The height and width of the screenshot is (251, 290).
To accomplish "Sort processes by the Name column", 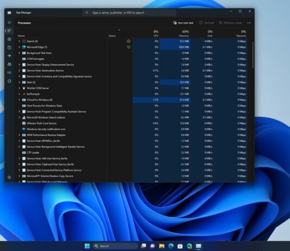I will (x=21, y=36).
